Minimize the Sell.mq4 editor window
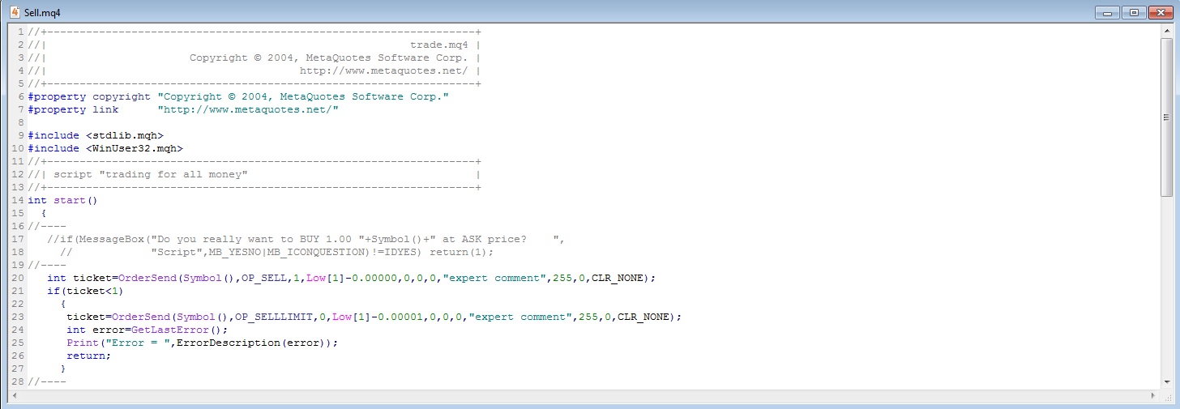 (x=1105, y=12)
